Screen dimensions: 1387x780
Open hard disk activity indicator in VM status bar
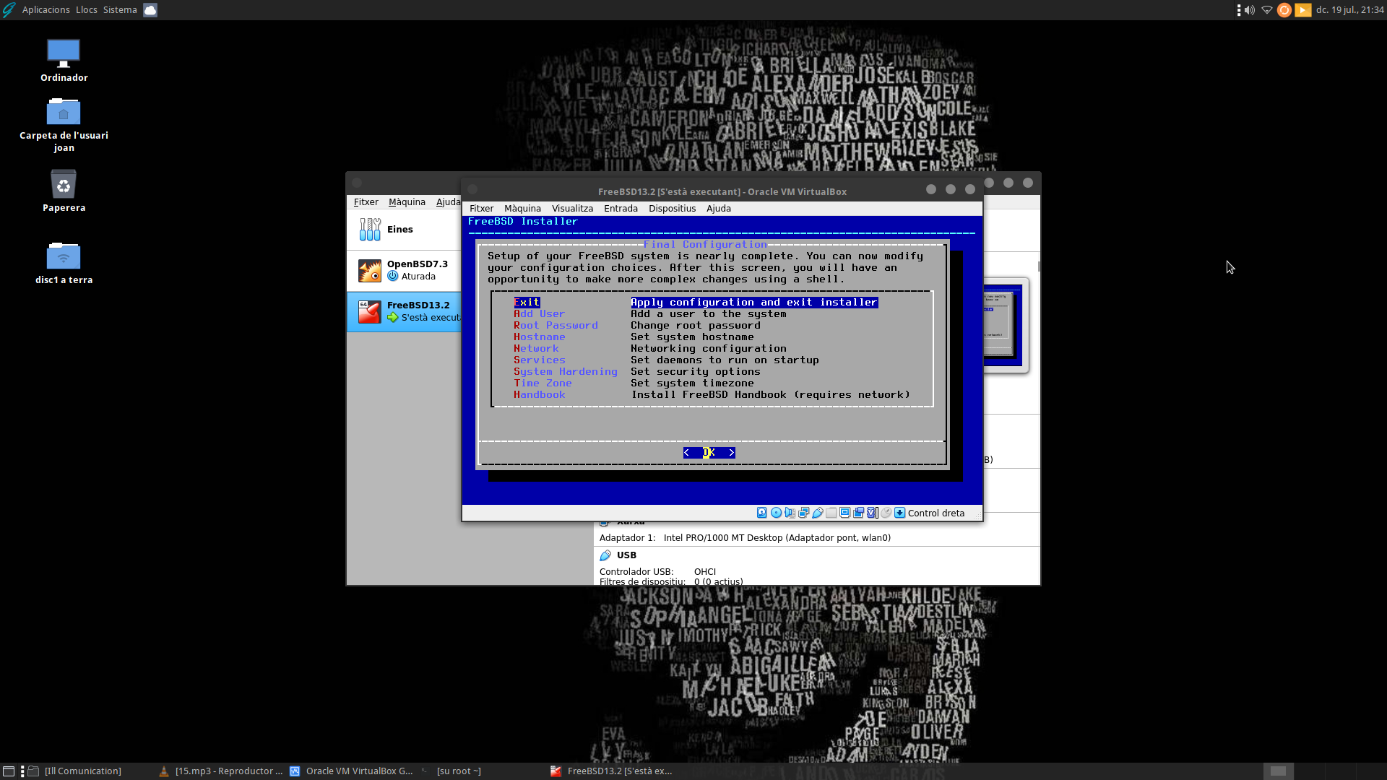tap(761, 513)
